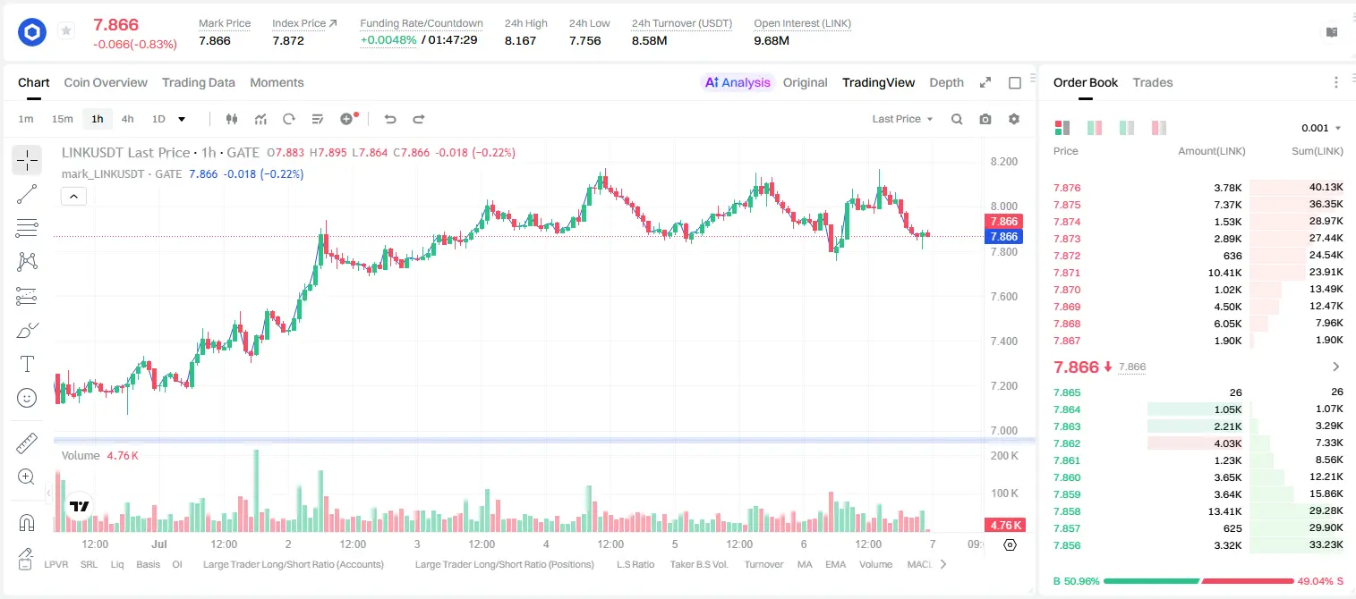Toggle the magnet snap mode
The width and height of the screenshot is (1356, 599).
(27, 522)
